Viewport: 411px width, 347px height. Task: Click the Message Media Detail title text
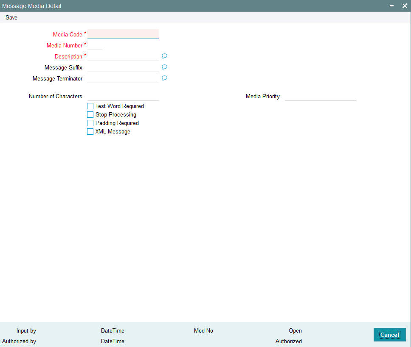click(32, 6)
